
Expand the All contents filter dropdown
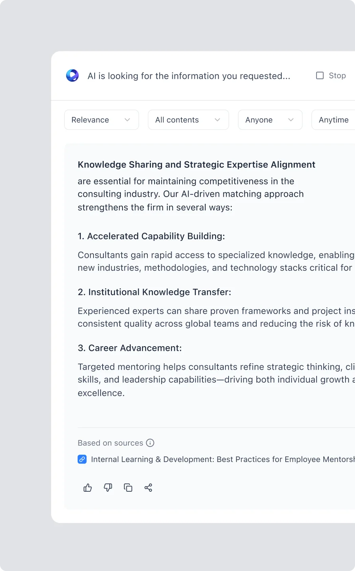tap(188, 120)
